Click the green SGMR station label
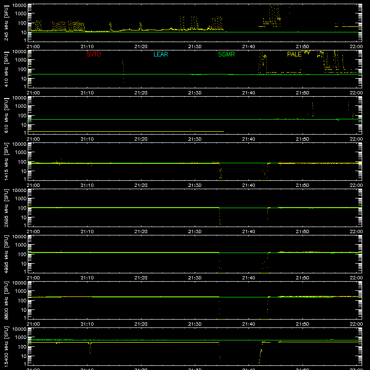Image resolution: width=370 pixels, height=370 pixels. 226,54
